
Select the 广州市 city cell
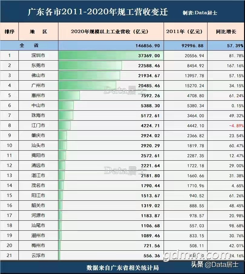[38, 85]
